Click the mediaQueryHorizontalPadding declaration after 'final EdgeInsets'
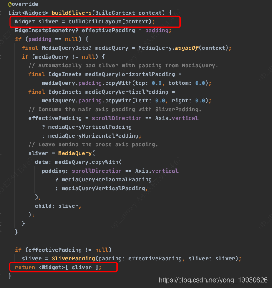The width and height of the screenshot is (272, 288). pyautogui.click(x=130, y=74)
